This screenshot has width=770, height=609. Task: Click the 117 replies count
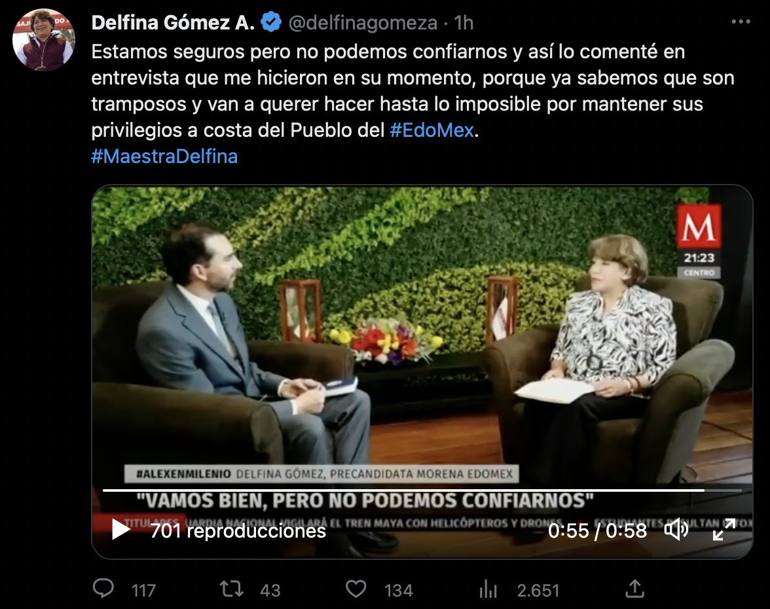[143, 590]
